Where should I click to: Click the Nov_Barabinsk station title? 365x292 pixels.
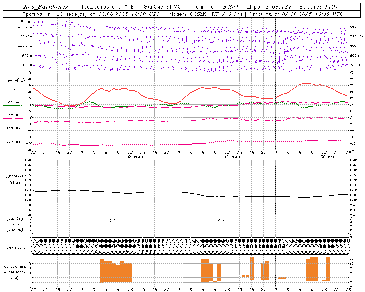46,7
